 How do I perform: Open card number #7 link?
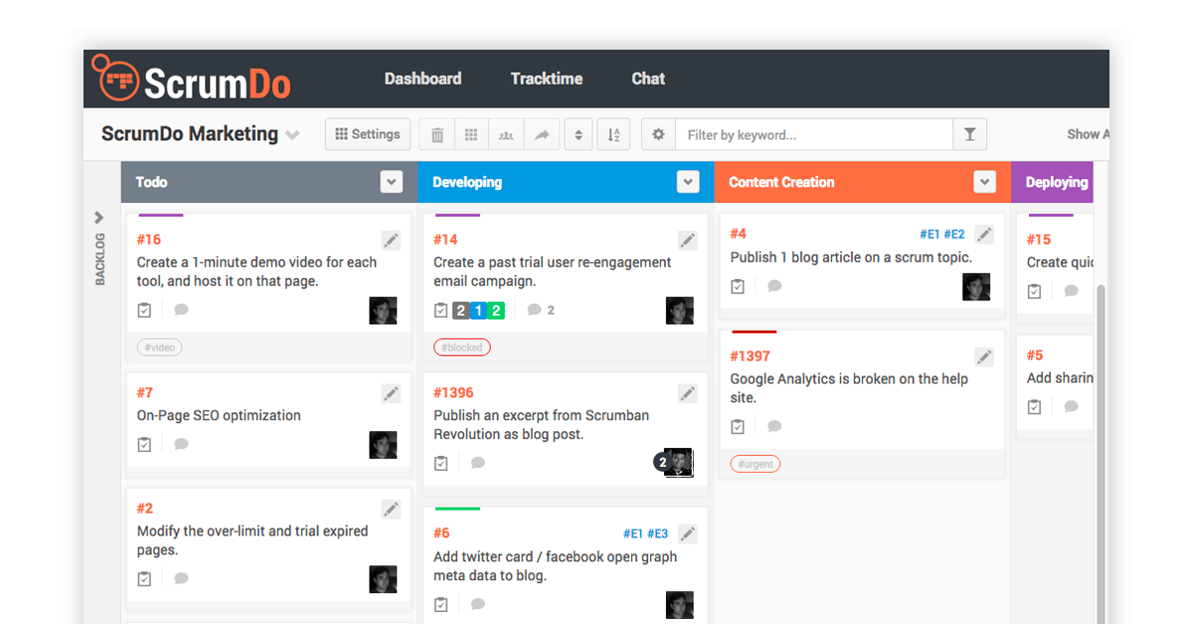click(x=145, y=392)
